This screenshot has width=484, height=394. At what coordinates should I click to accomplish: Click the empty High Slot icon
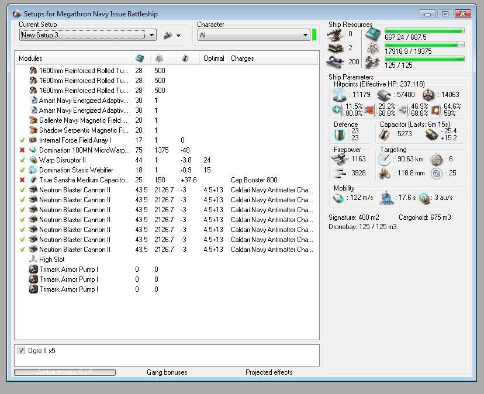tap(33, 259)
